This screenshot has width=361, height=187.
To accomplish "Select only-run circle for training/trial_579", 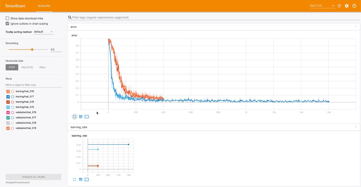I will click(x=13, y=107).
